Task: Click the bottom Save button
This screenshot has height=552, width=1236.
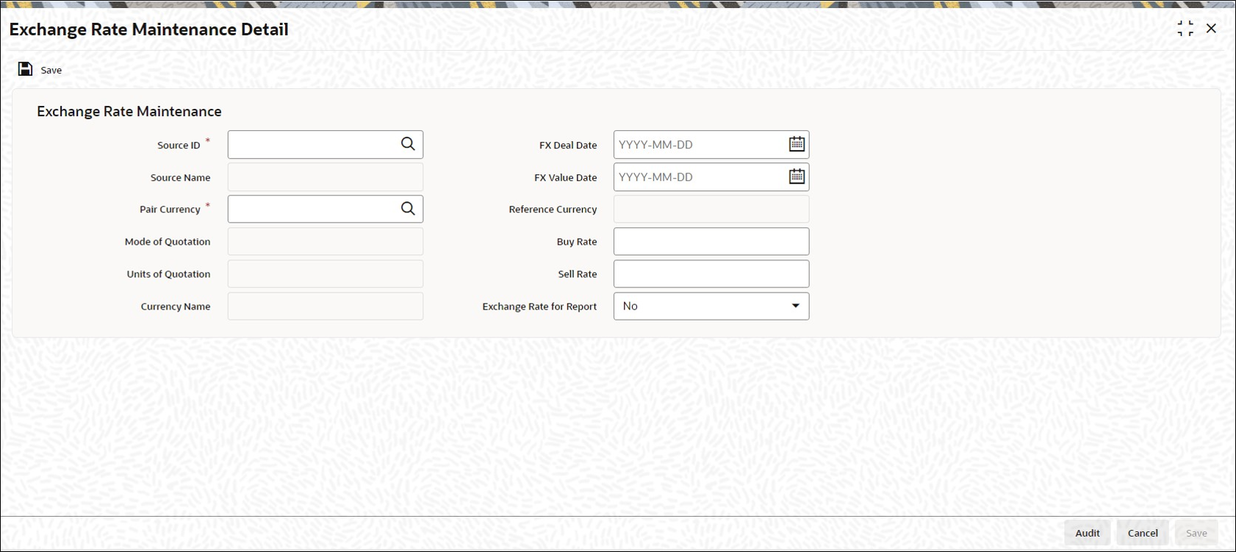Action: pos(1196,533)
